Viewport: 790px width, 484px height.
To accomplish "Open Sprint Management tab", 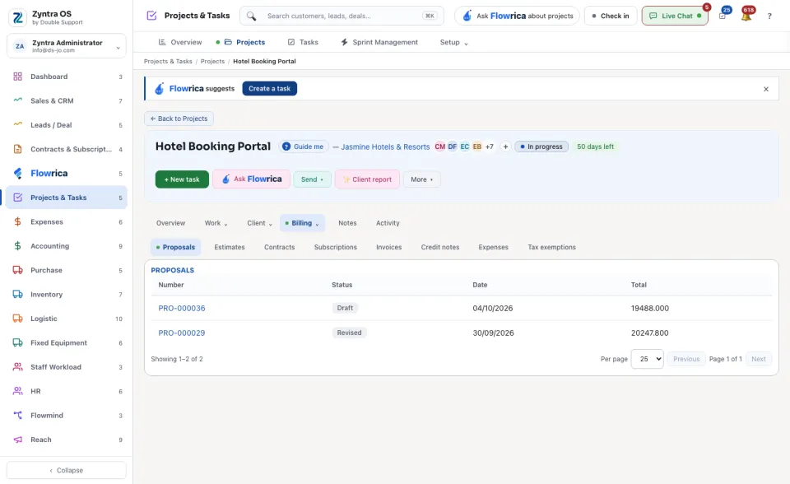I will [x=379, y=42].
